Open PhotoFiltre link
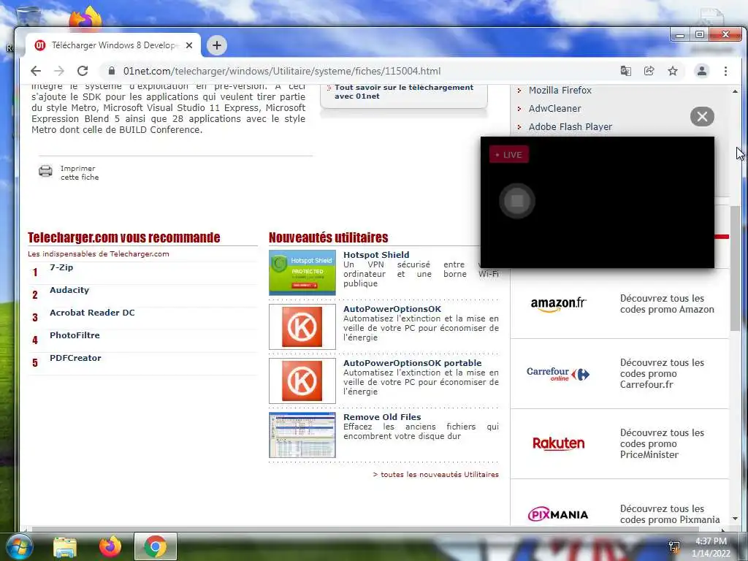748x561 pixels. (x=75, y=335)
